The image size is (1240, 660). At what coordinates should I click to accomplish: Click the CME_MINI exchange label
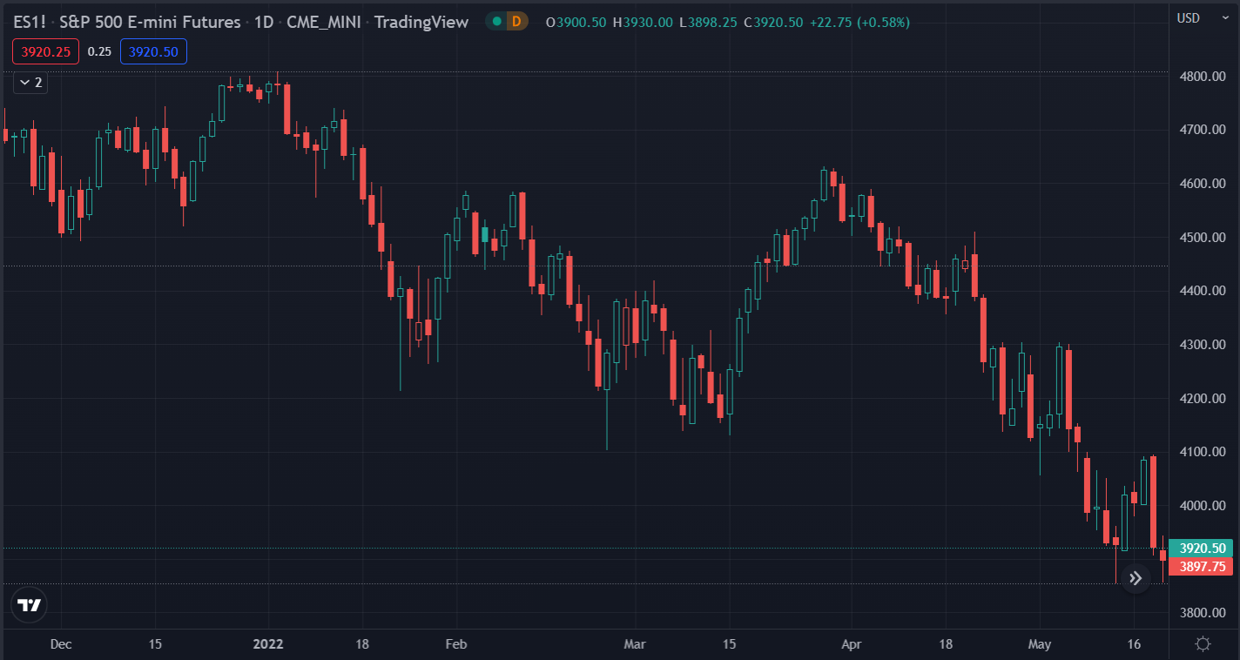323,22
